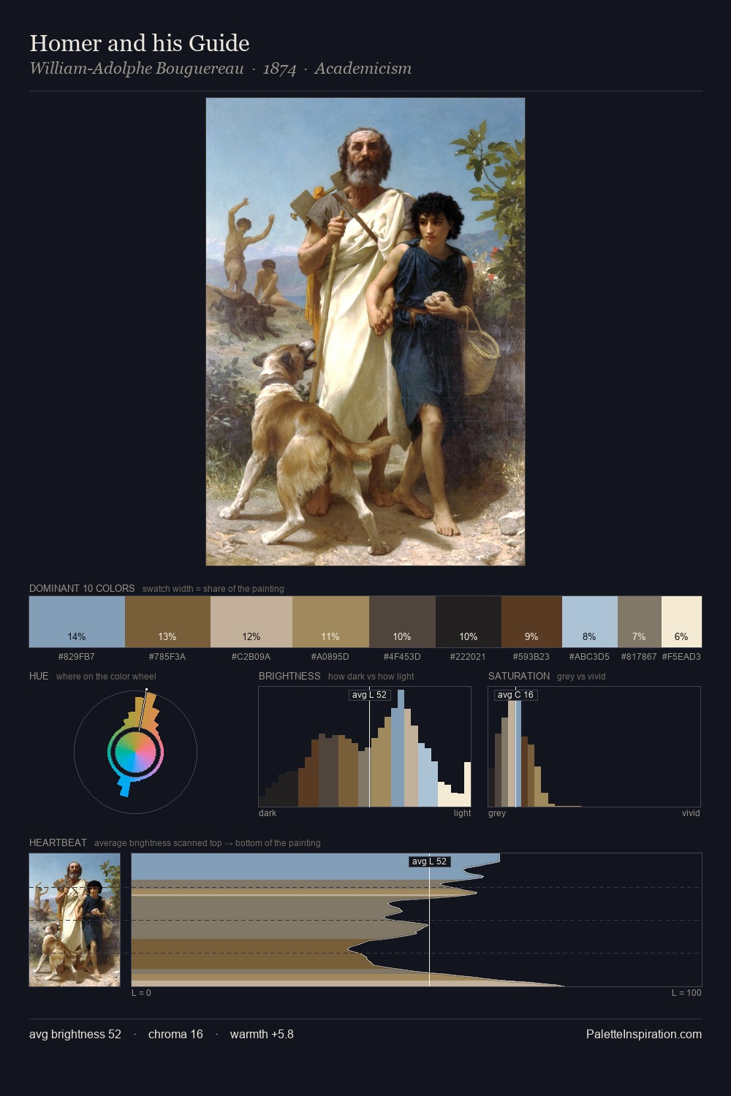Click hex code text #817867
Screen dimensions: 731x1096
coord(639,657)
